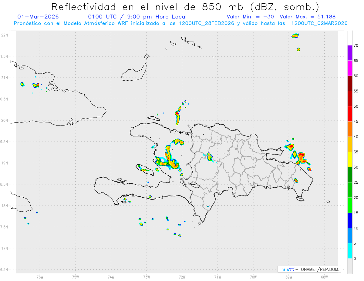Click the gray below-zero colorbar swatch
Image resolution: width=364 pixels, height=281 pixels.
click(x=350, y=266)
